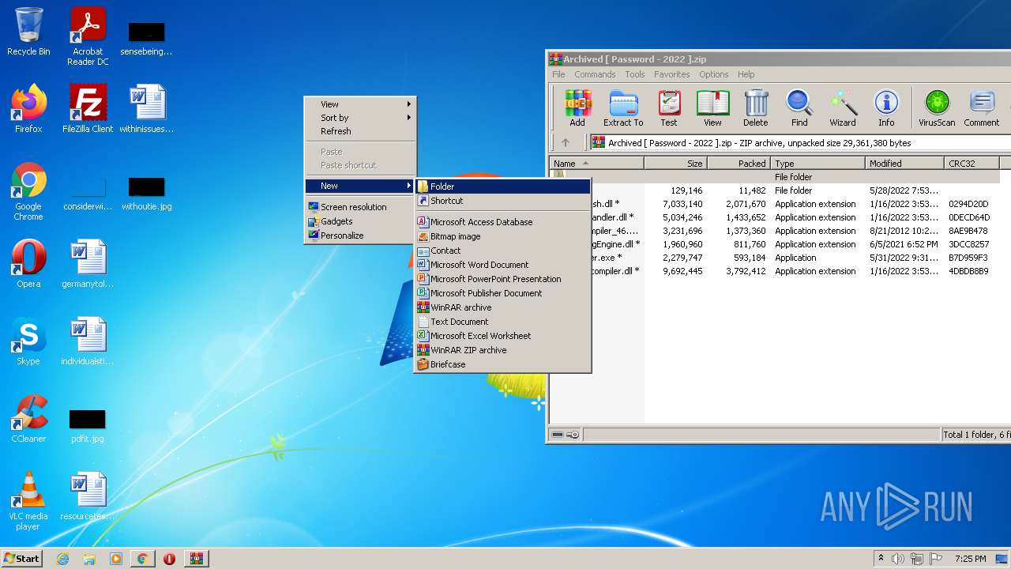Image resolution: width=1011 pixels, height=569 pixels.
Task: Click the Find magnifier icon
Action: click(799, 108)
